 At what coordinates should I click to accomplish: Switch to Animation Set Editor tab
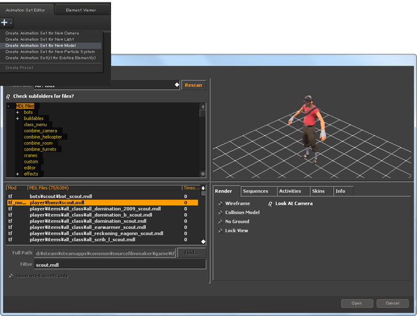pos(25,10)
